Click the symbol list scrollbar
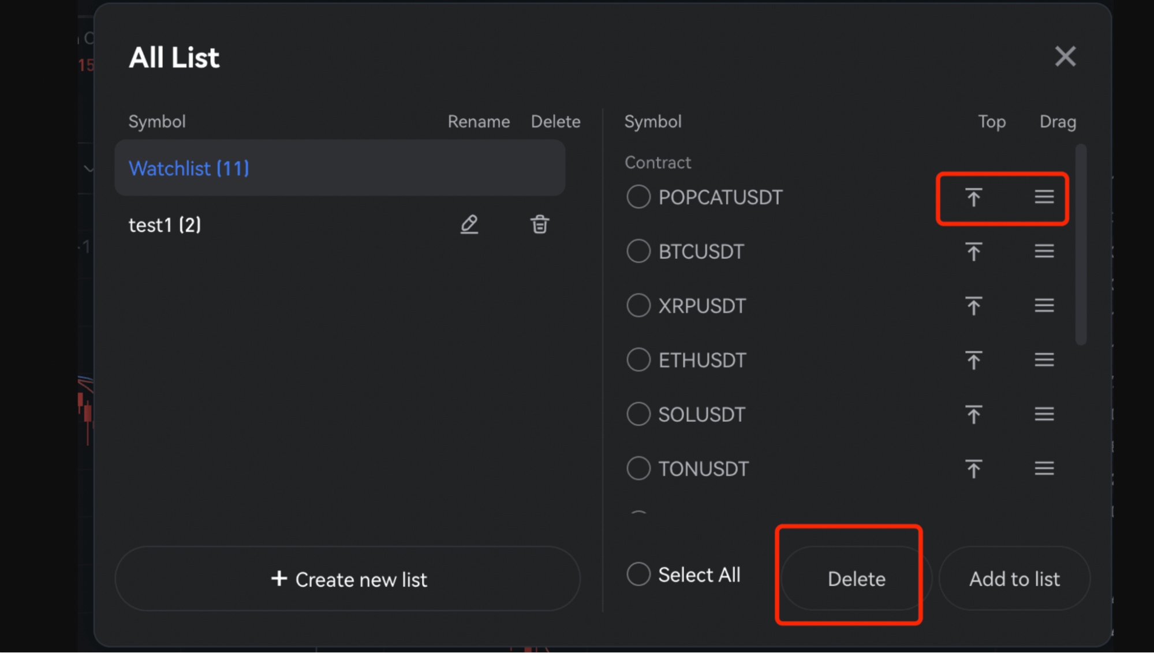Viewport: 1154px width, 653px height. pos(1081,245)
